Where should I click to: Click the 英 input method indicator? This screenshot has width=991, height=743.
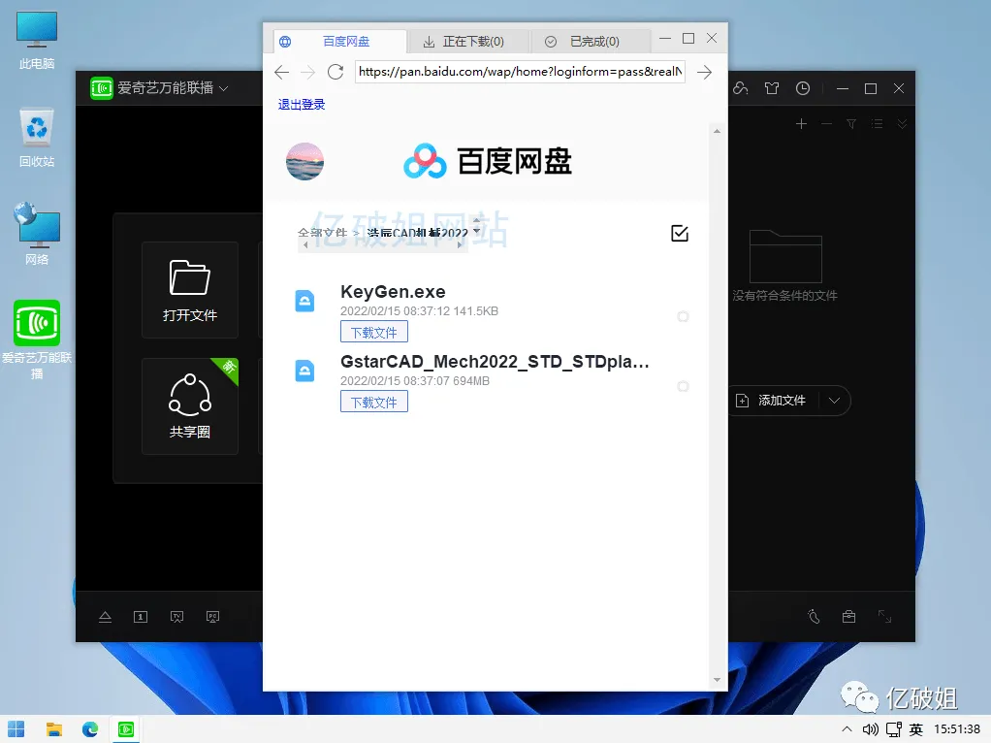[x=915, y=729]
